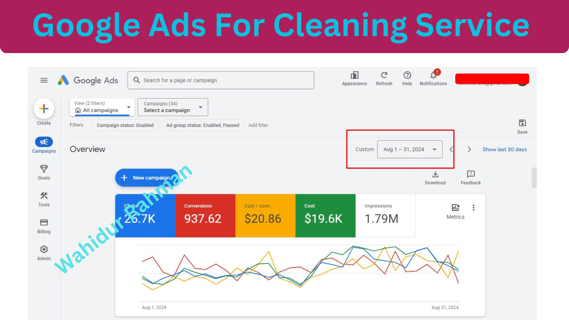Select the blue Clicks metric card
569x320 pixels.
[145, 216]
